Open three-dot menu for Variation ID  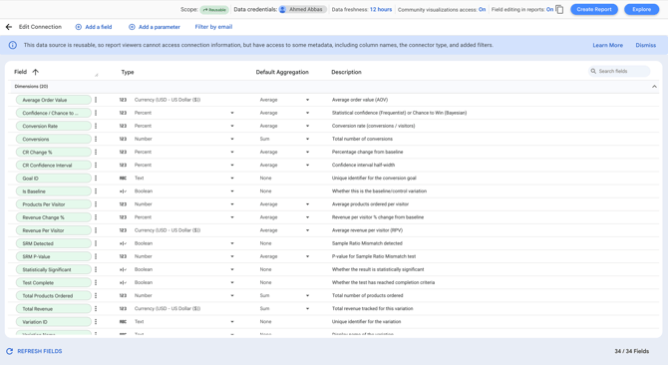click(x=96, y=322)
